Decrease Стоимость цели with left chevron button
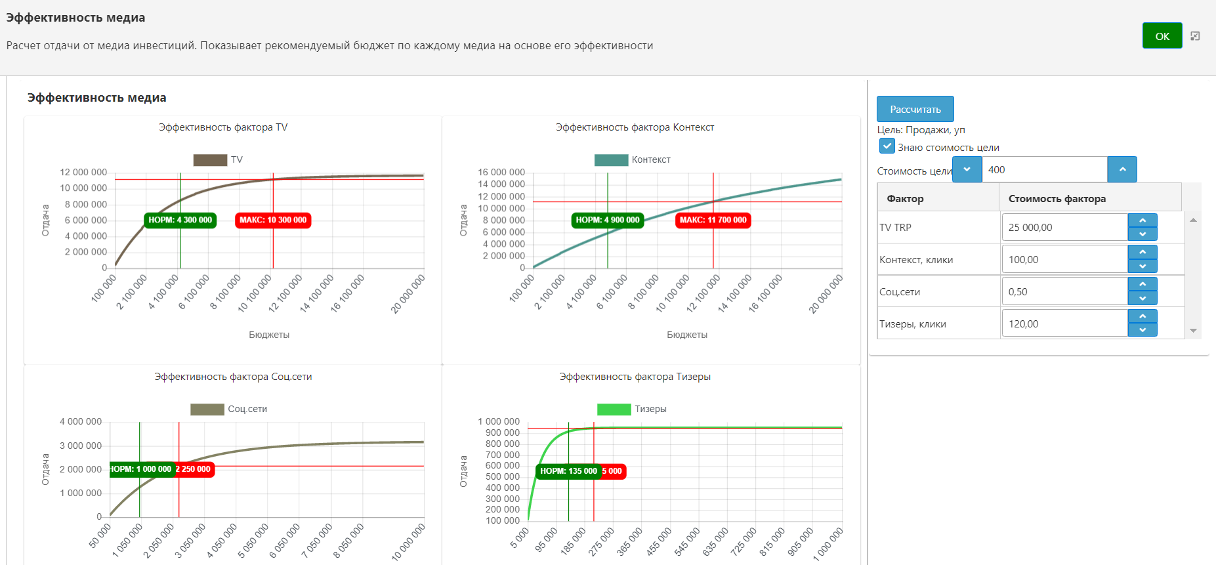Screen dimensions: 1216x565 coord(967,169)
